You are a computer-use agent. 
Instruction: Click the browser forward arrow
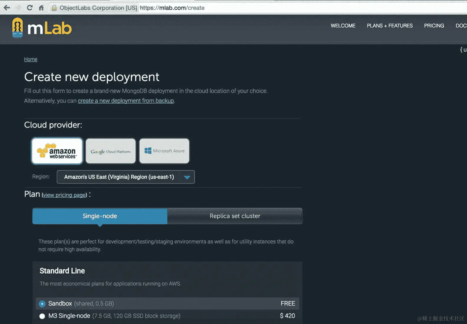[18, 8]
